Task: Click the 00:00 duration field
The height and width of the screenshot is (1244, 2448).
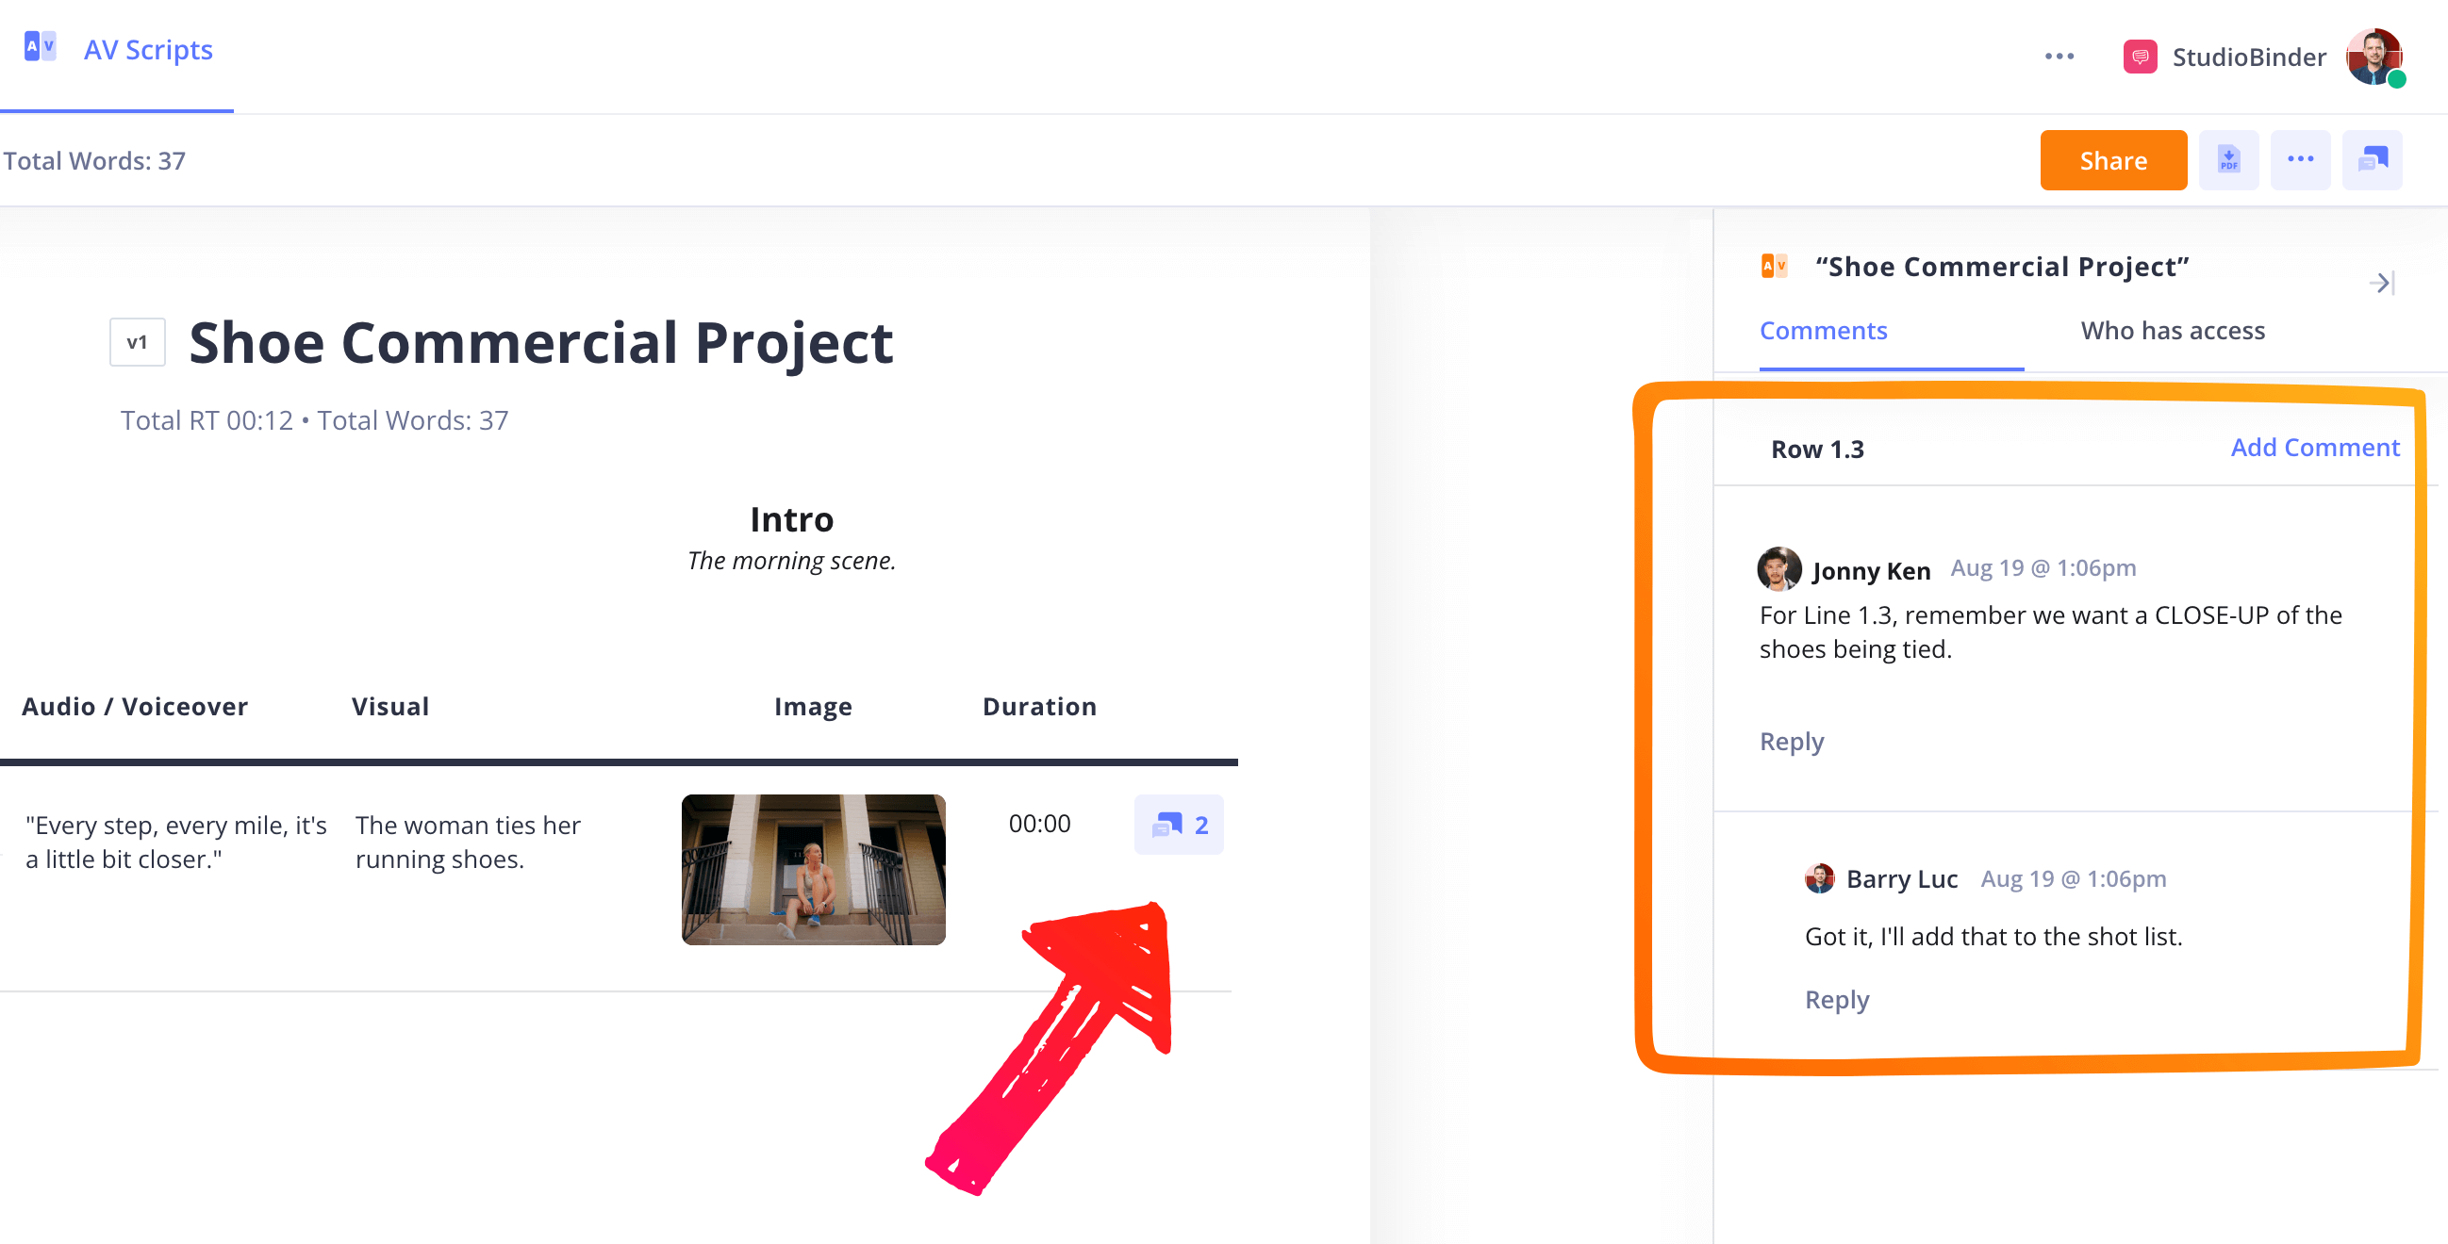Action: coord(1039,825)
